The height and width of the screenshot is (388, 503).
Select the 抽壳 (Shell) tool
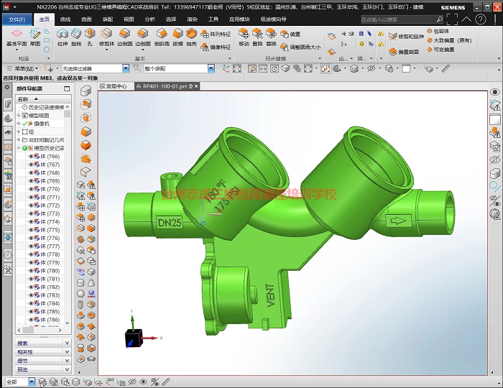(191, 37)
